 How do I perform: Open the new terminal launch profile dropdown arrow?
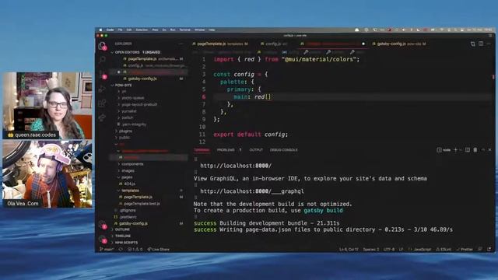(x=461, y=150)
